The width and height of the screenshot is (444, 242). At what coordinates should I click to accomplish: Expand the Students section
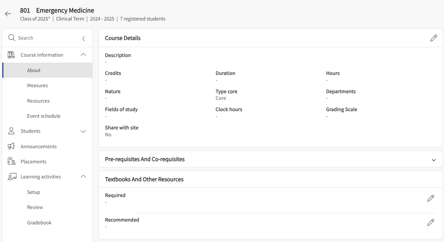tap(83, 131)
